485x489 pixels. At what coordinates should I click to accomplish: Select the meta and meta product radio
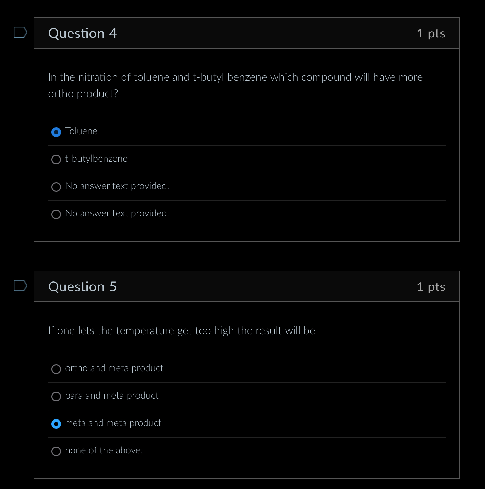(x=56, y=424)
